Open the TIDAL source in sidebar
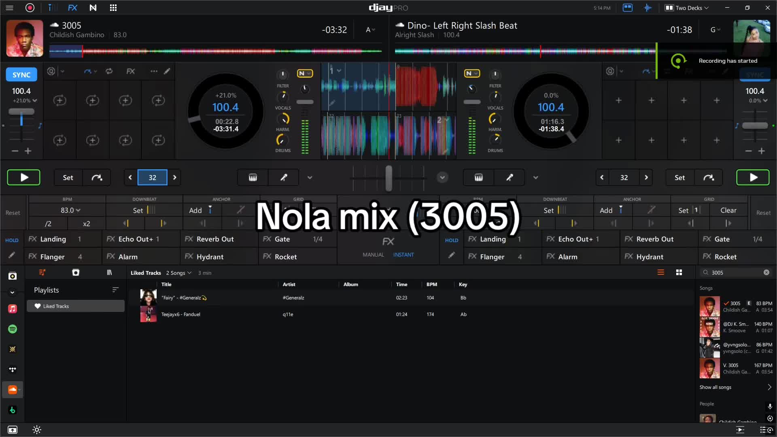 pos(13,369)
